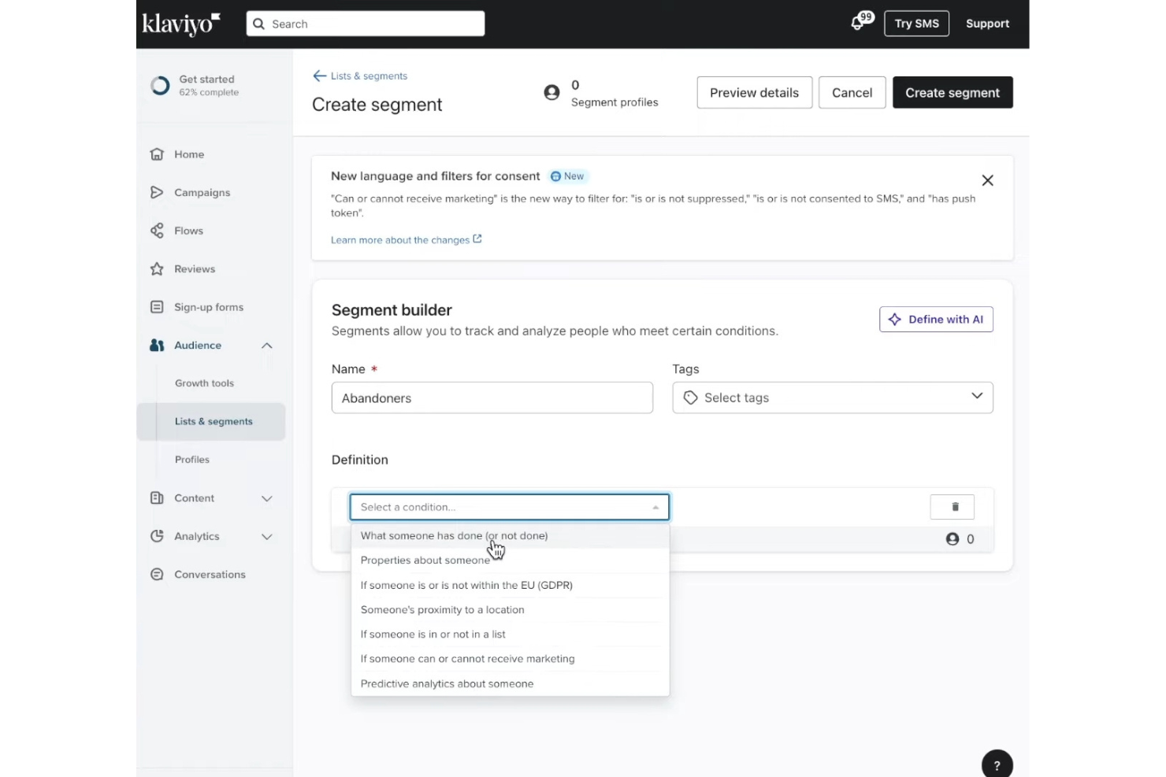The height and width of the screenshot is (777, 1166).
Task: Choose 'Predictive analytics about someone' condition
Action: click(447, 683)
